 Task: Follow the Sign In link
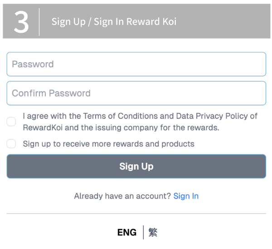click(x=186, y=196)
